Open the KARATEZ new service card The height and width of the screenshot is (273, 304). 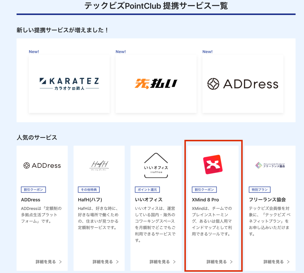pyautogui.click(x=69, y=84)
